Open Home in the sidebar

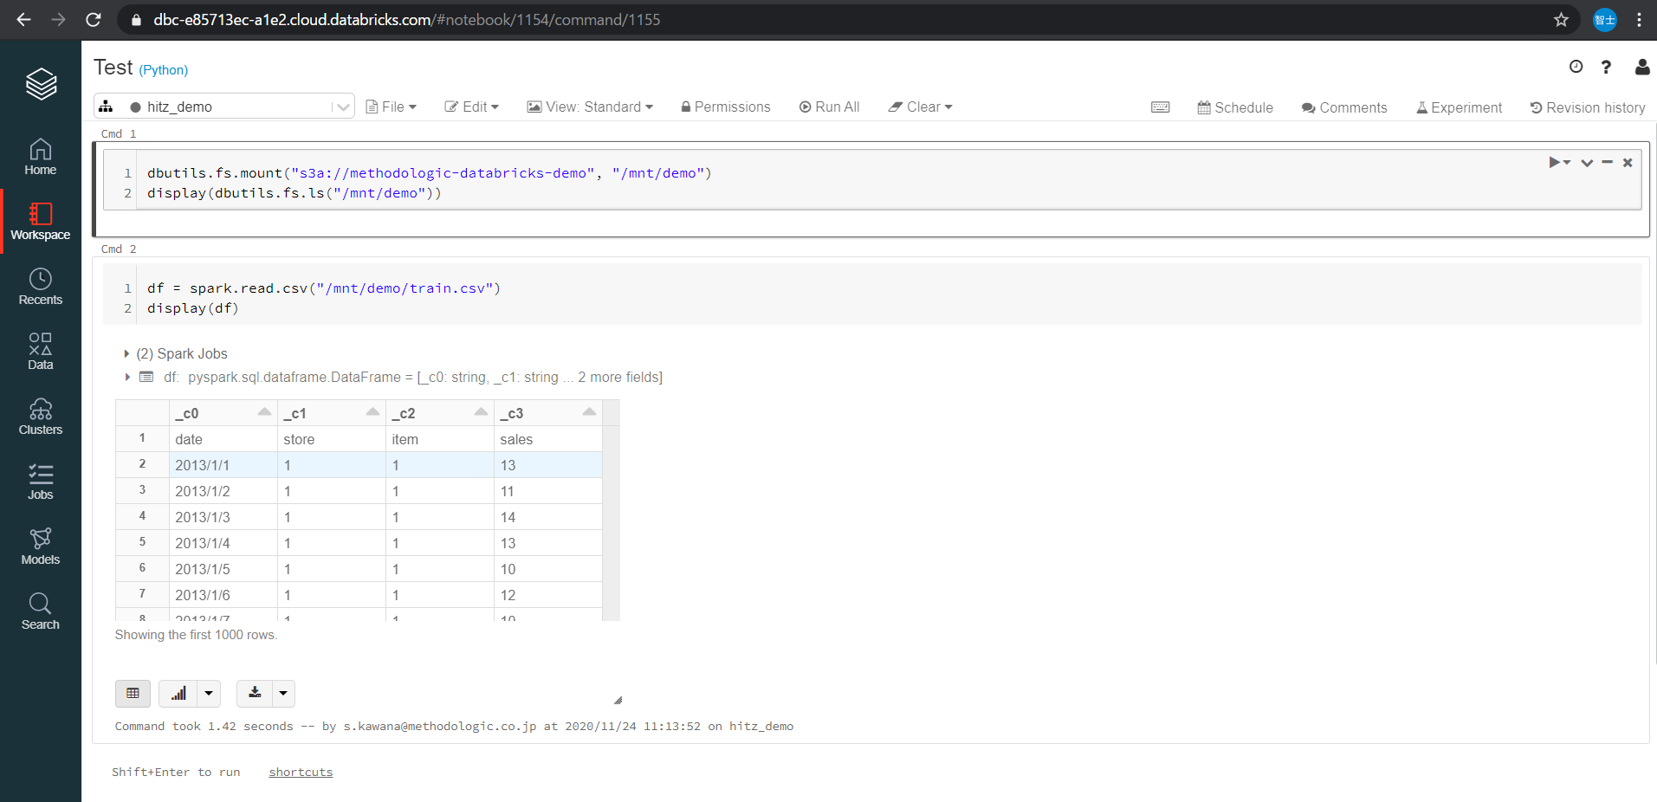pyautogui.click(x=41, y=157)
